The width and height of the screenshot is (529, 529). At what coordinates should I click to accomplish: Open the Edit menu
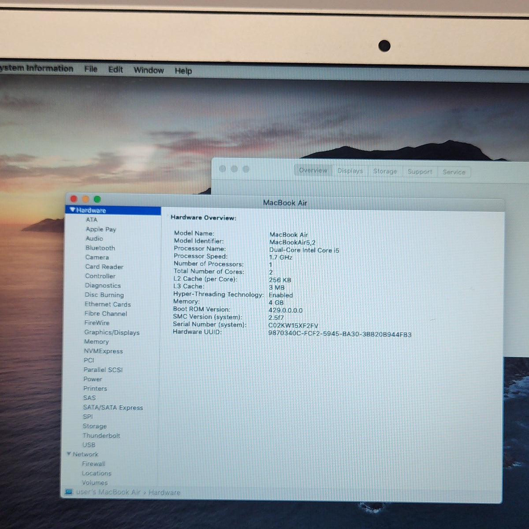coord(115,70)
